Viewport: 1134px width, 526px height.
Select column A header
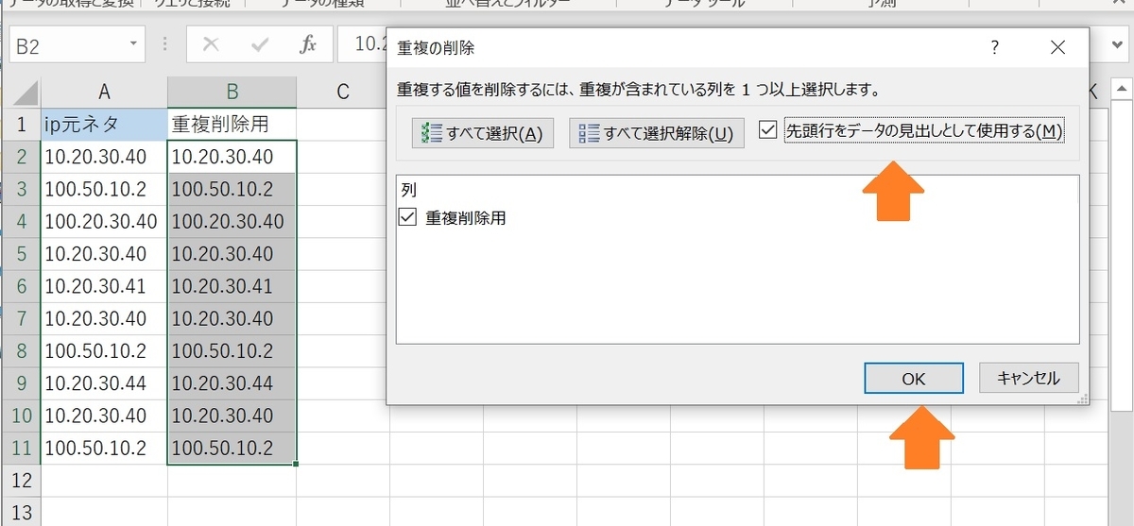(x=105, y=92)
